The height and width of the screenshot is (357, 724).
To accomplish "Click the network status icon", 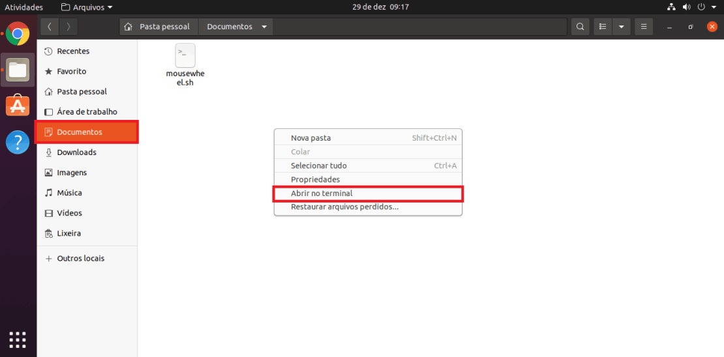I will click(x=671, y=7).
